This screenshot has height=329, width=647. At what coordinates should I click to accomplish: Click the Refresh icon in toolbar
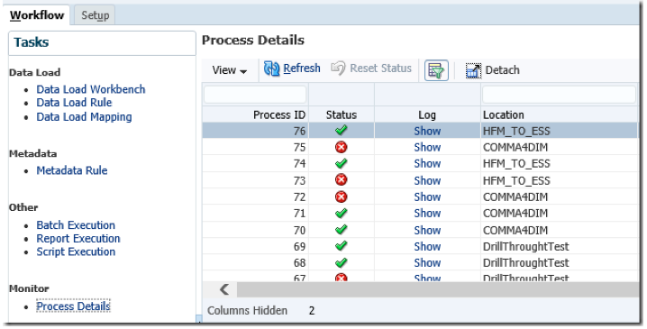tap(271, 69)
